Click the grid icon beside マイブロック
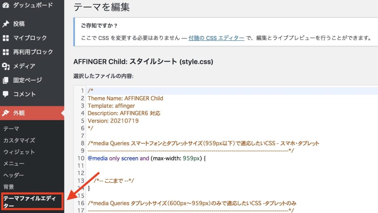The height and width of the screenshot is (213, 378). pos(6,38)
